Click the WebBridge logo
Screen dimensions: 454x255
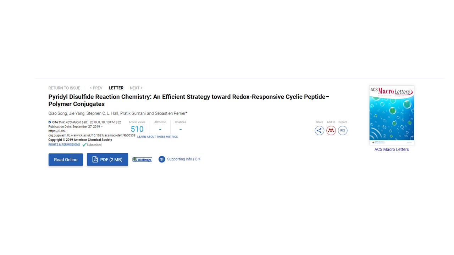coord(142,159)
